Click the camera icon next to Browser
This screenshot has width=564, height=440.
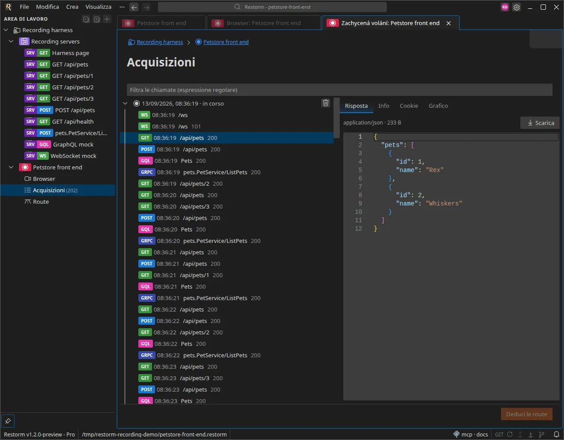[x=28, y=179]
